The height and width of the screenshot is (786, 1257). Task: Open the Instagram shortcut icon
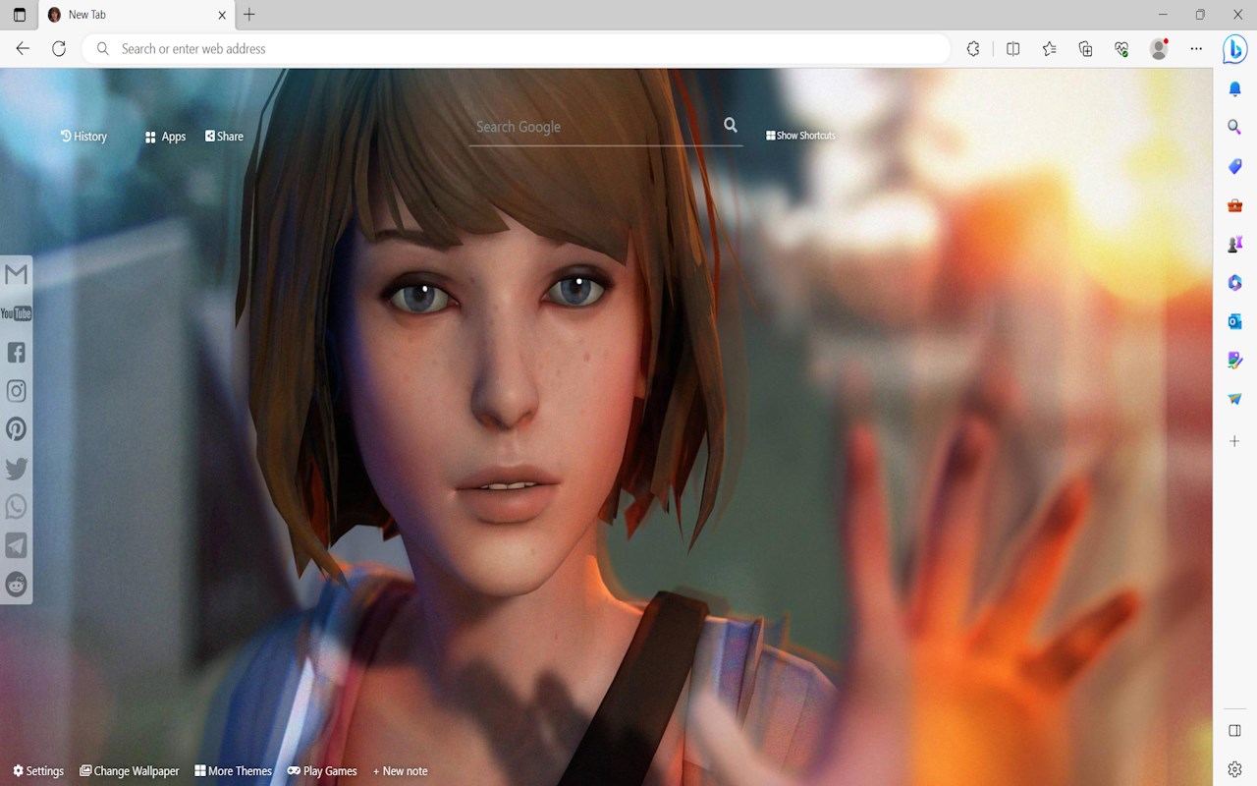[x=16, y=391]
